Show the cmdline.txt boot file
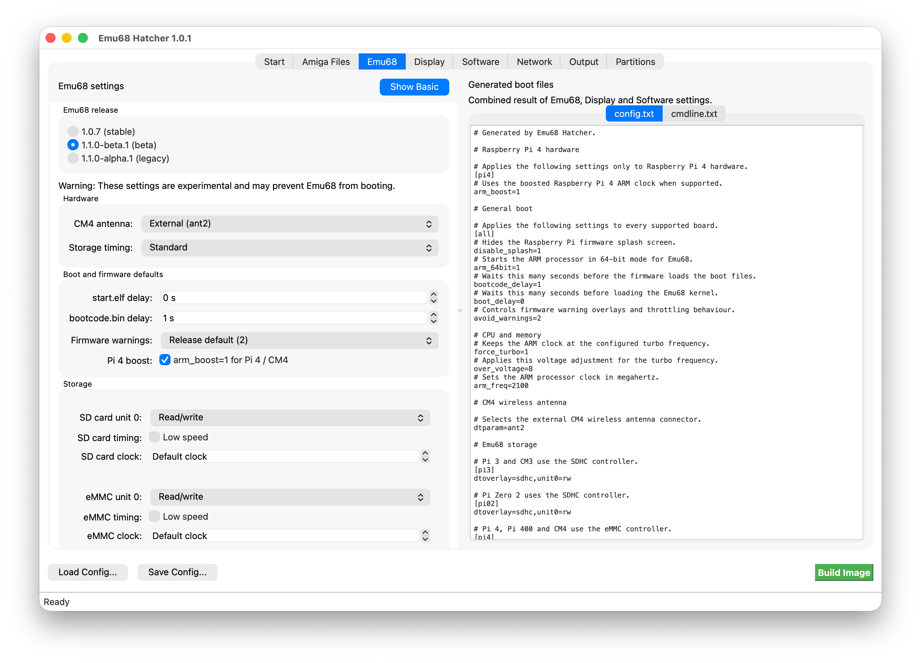 pos(694,114)
